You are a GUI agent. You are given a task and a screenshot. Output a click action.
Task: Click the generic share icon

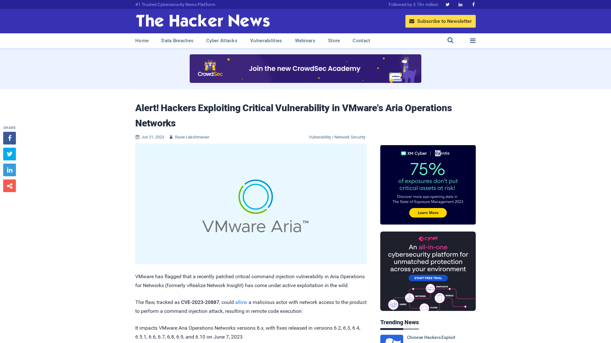tap(9, 185)
